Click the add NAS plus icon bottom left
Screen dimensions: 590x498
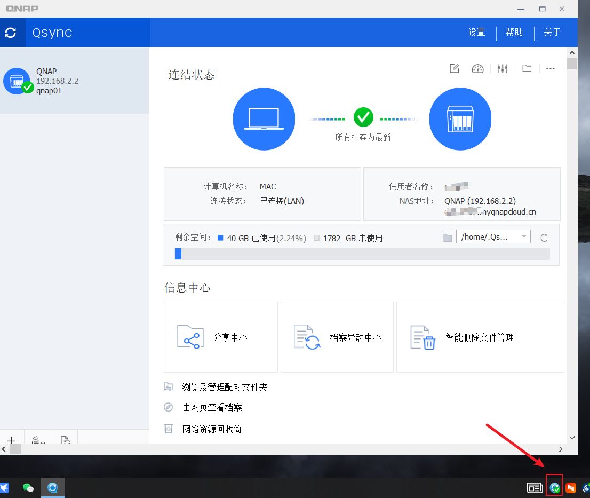[x=11, y=440]
